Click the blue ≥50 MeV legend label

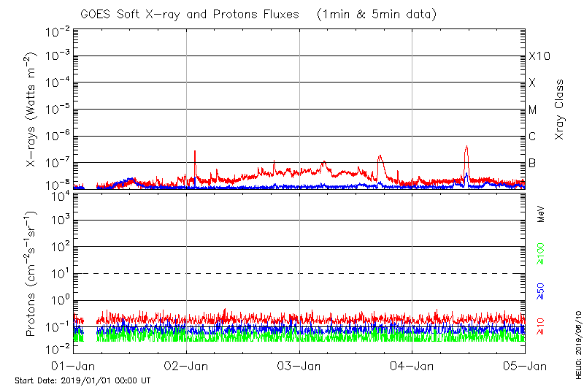[x=542, y=289]
